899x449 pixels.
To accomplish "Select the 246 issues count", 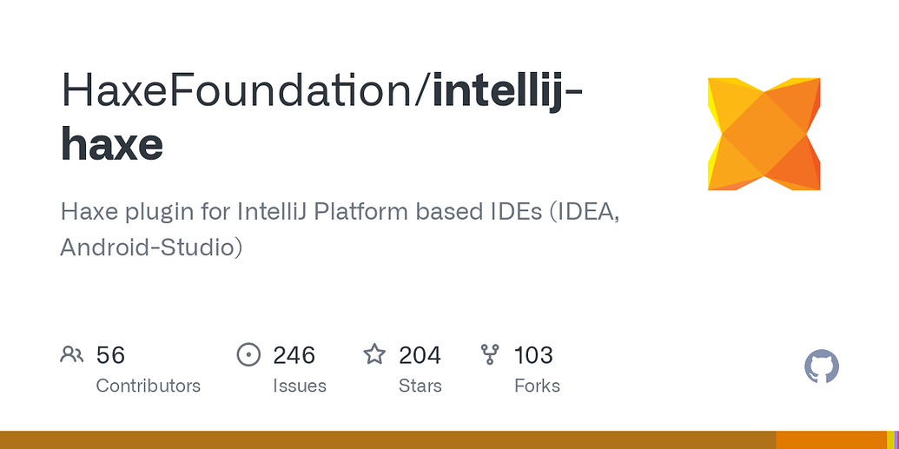I will [294, 355].
